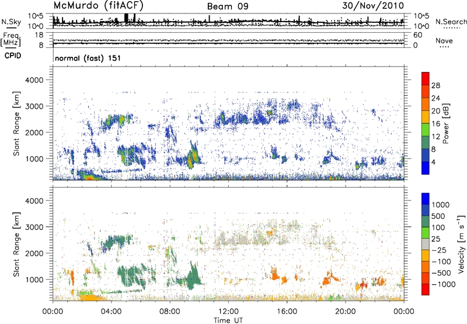Click the '60' tick on the Nave axis
467x324 pixels.
tap(417, 35)
